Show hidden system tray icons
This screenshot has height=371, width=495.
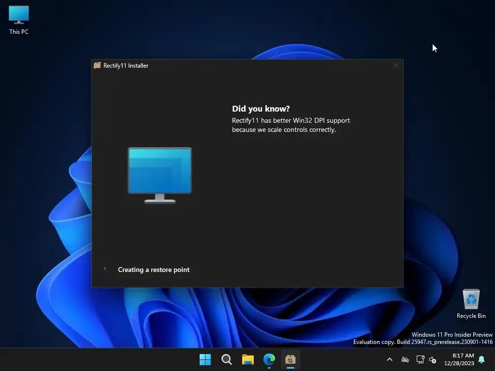coord(390,359)
